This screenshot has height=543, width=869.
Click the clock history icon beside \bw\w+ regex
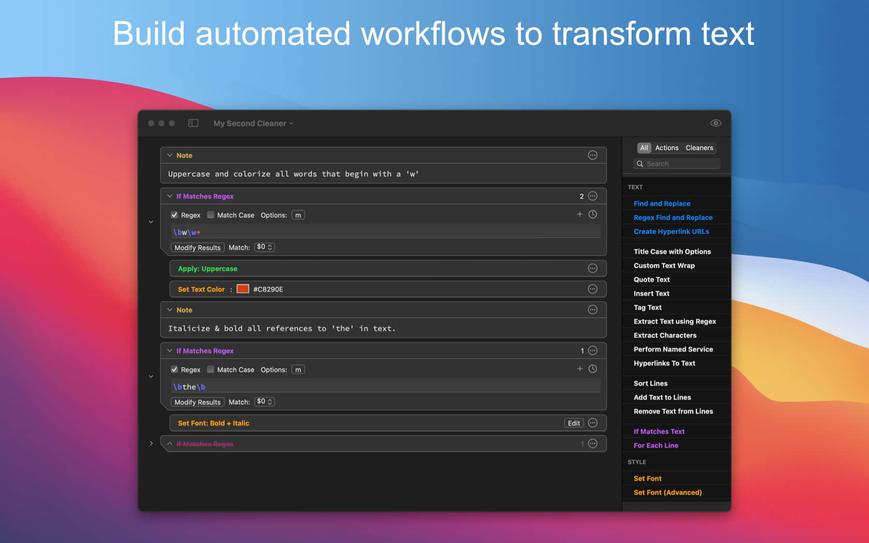pos(593,214)
